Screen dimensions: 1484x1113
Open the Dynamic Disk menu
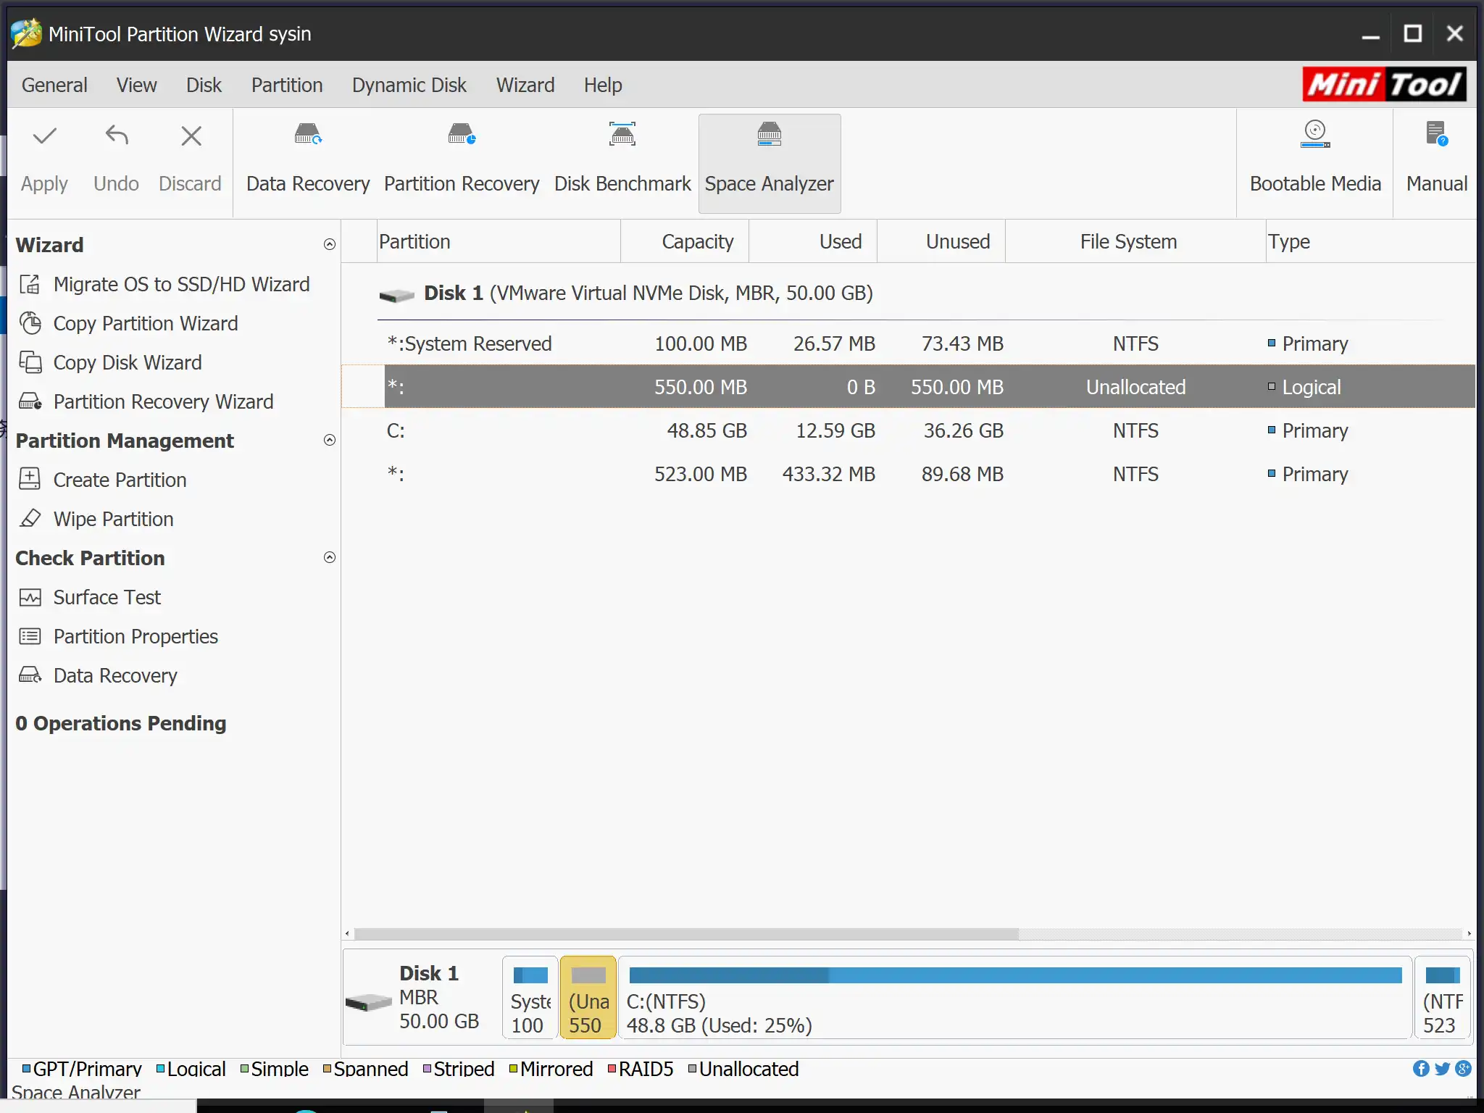(x=409, y=84)
